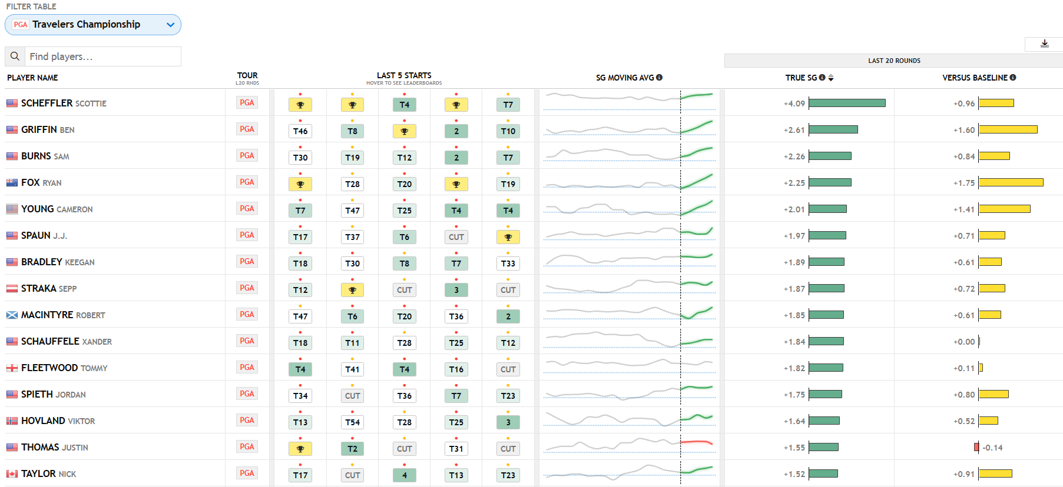This screenshot has width=1063, height=487.
Task: Click the England flag beside Fleetwood
Action: tap(12, 368)
